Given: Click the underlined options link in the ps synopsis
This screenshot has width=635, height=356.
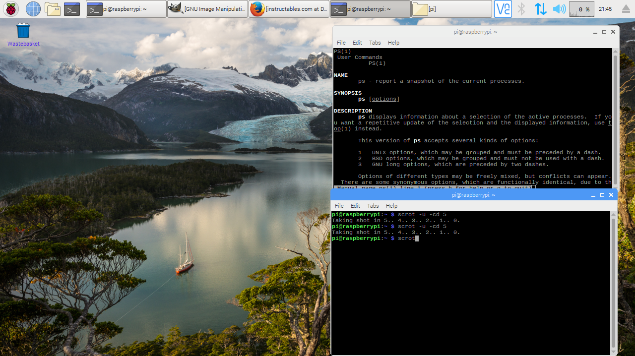Looking at the screenshot, I should click(383, 99).
